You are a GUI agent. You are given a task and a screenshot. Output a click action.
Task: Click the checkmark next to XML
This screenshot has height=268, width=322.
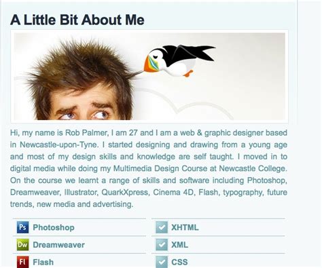162,245
